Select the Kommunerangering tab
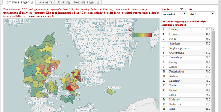Viewport: 221px width, 112px height. click(19, 2)
